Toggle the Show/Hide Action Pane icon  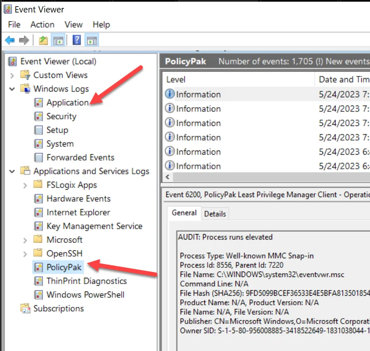tap(92, 40)
